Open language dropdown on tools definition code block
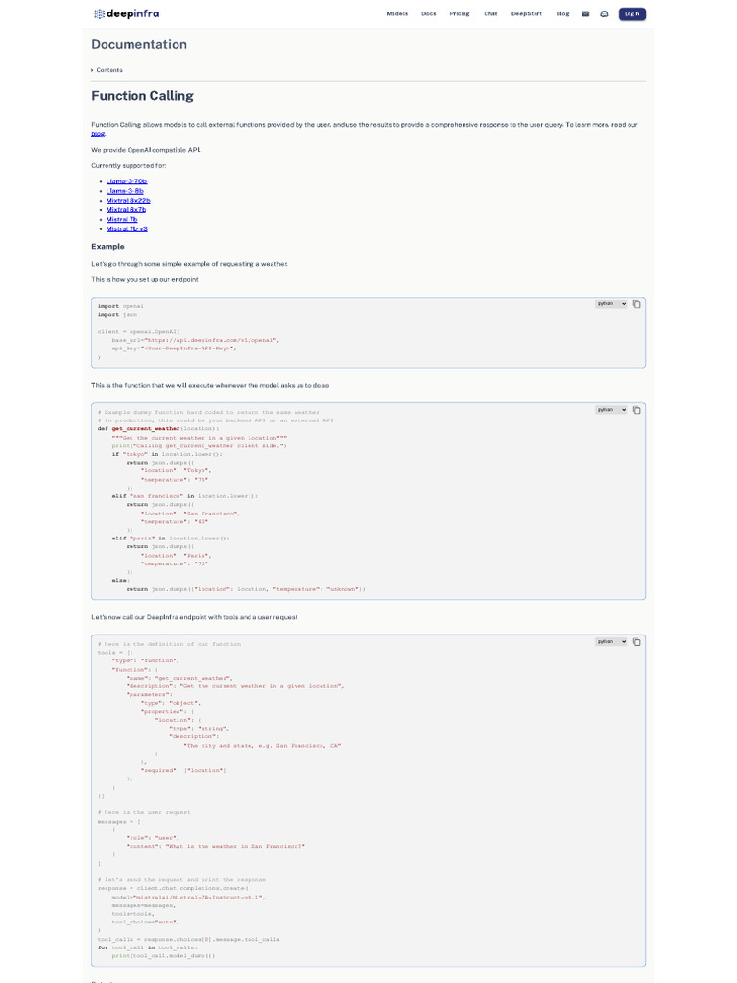Screen dimensions: 737x983 click(611, 641)
